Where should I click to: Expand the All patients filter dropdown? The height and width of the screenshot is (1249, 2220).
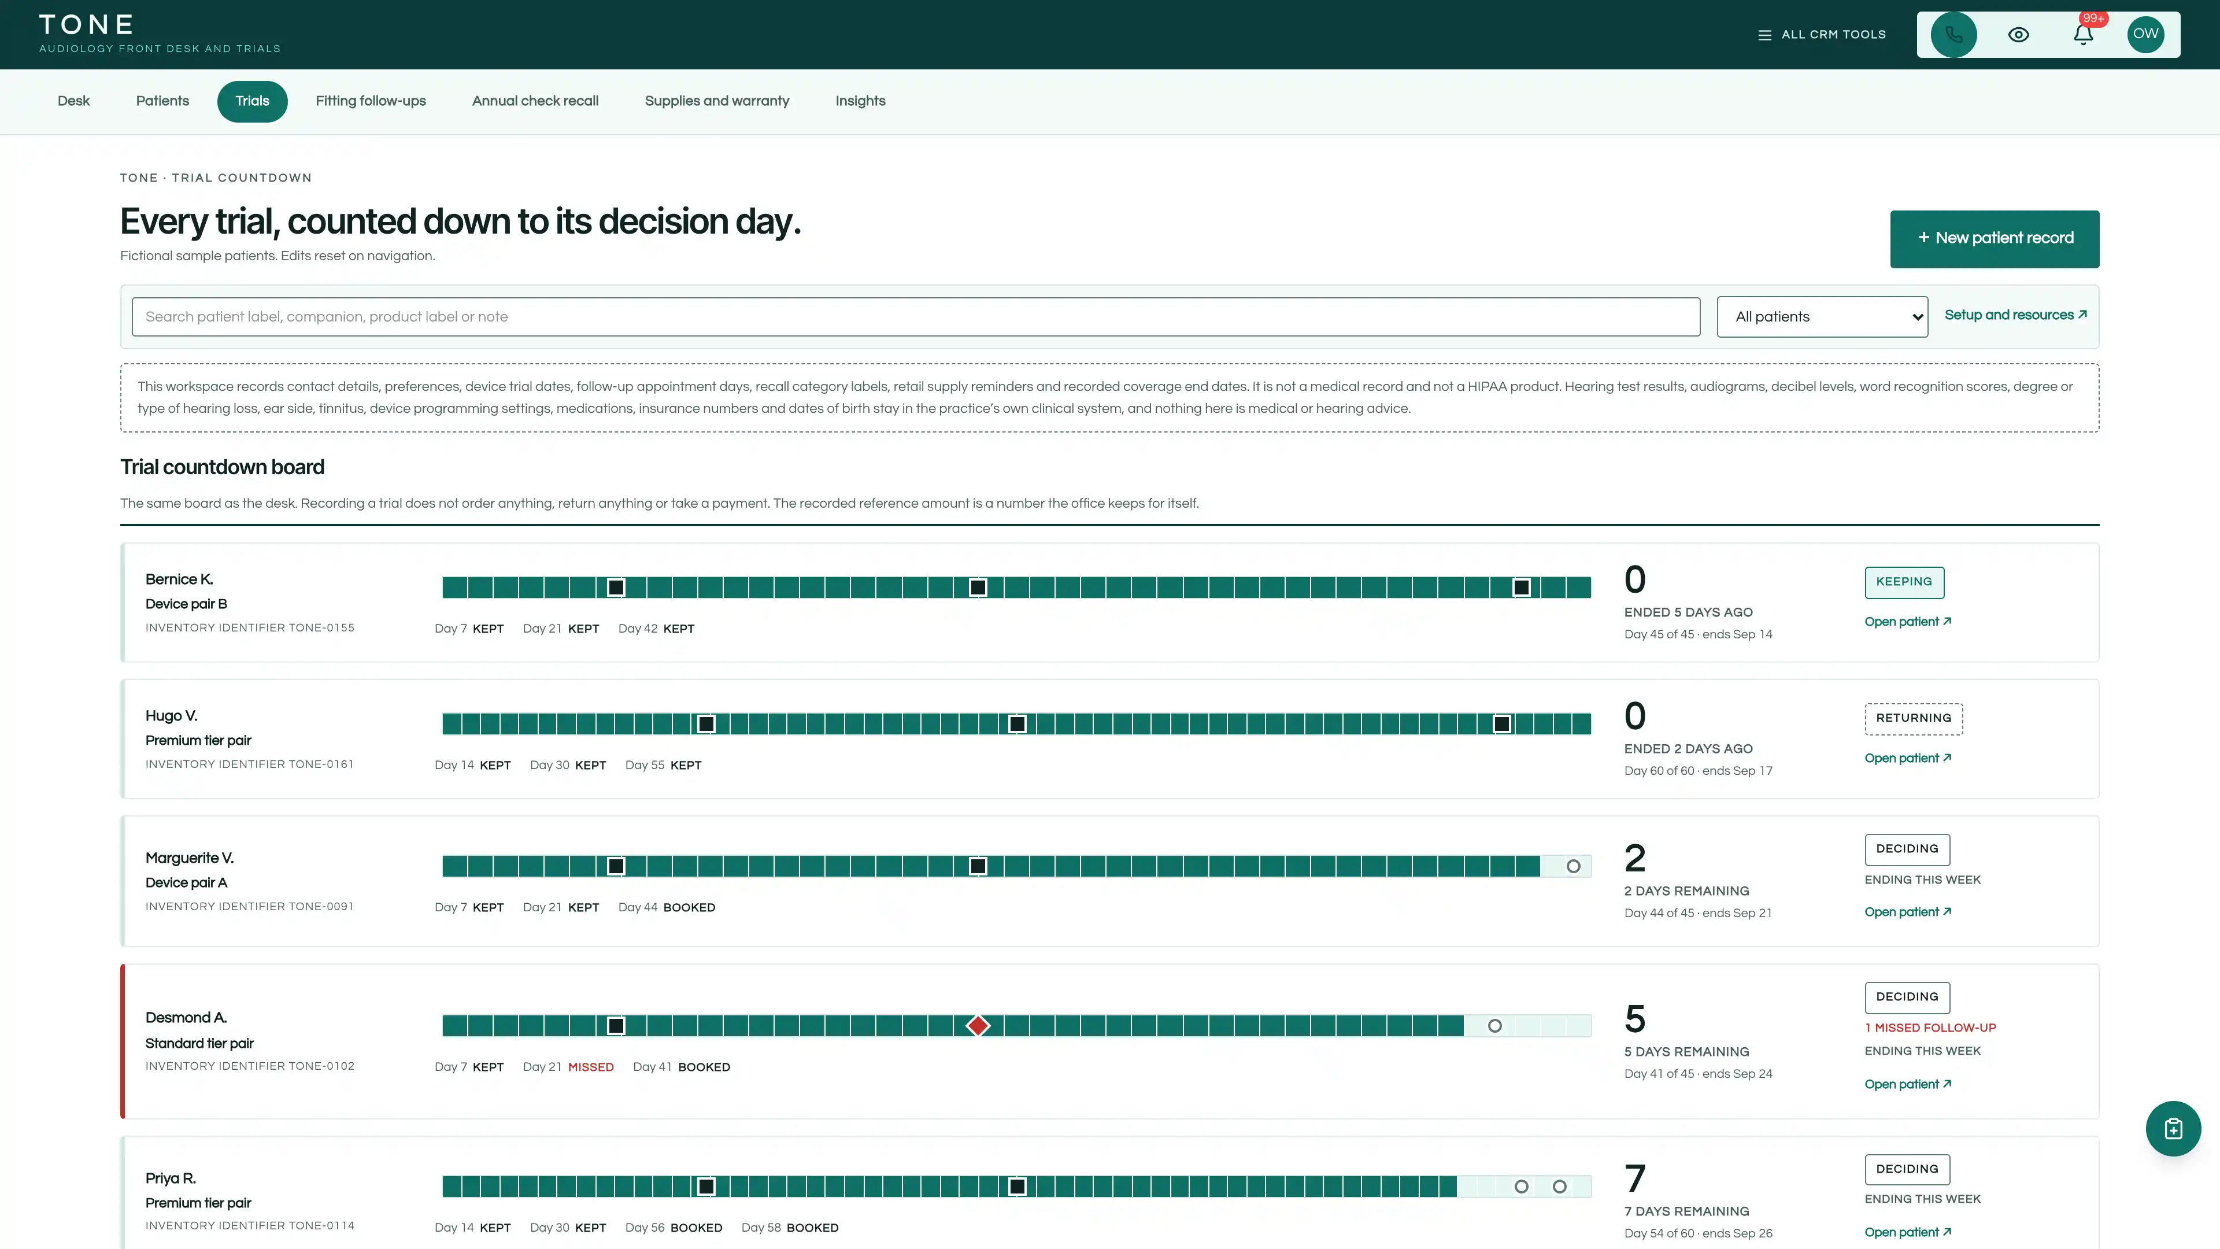(x=1822, y=316)
